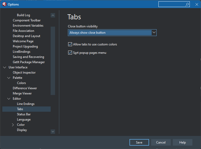Select Status Bar in options tree
201x149 pixels.
point(24,114)
